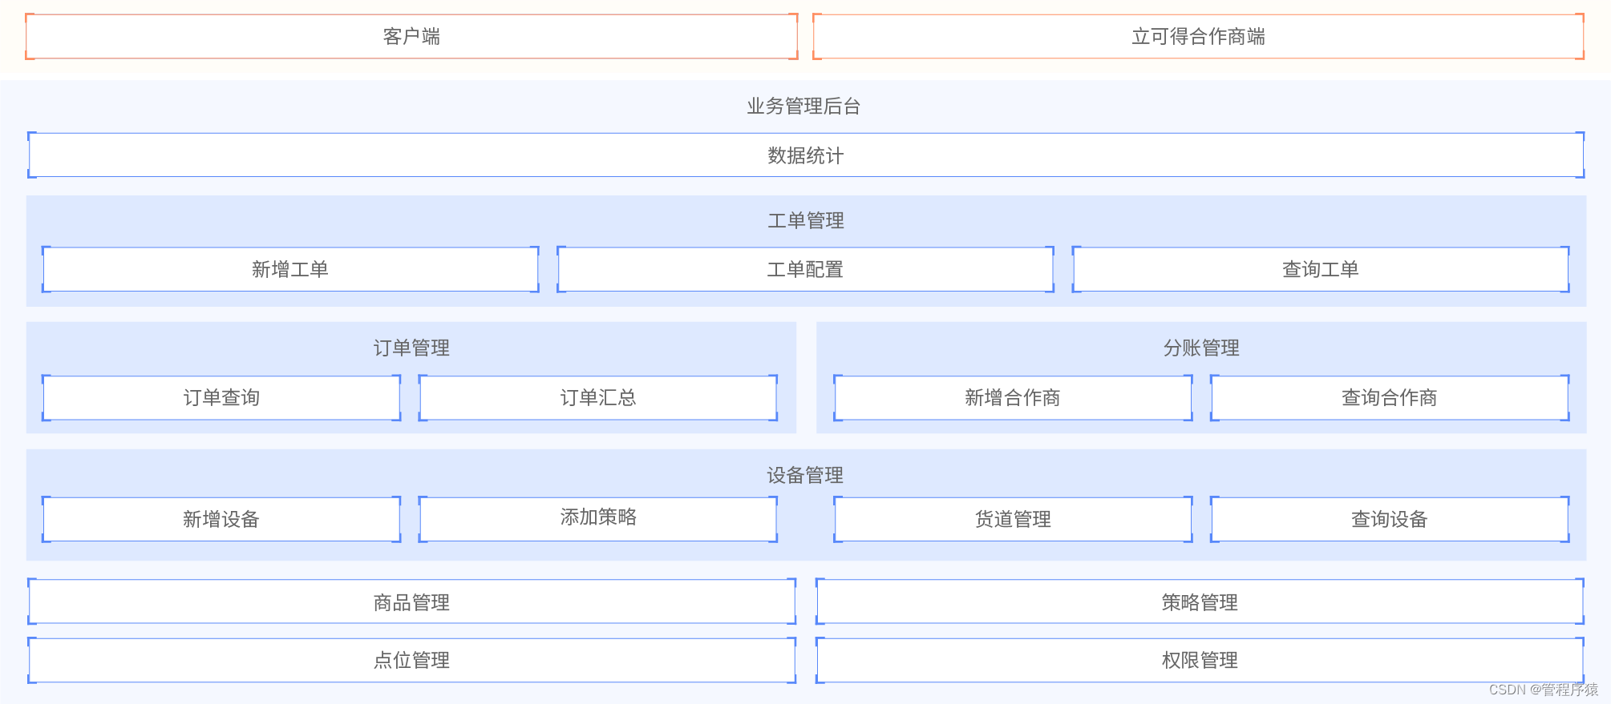Click the 设备管理 section title
The image size is (1611, 704).
click(x=805, y=475)
